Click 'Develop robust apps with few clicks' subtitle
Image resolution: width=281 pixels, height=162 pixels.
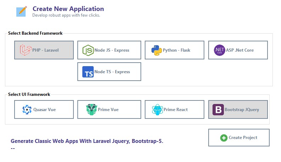pyautogui.click(x=66, y=15)
